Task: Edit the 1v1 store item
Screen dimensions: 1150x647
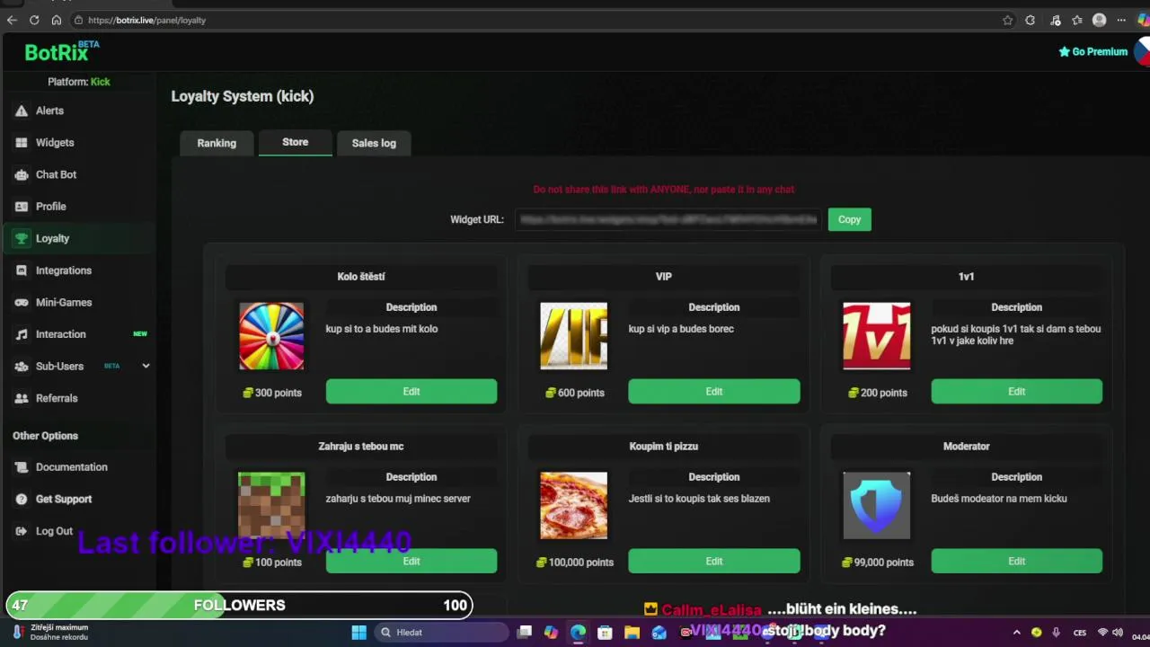Action: click(1016, 392)
